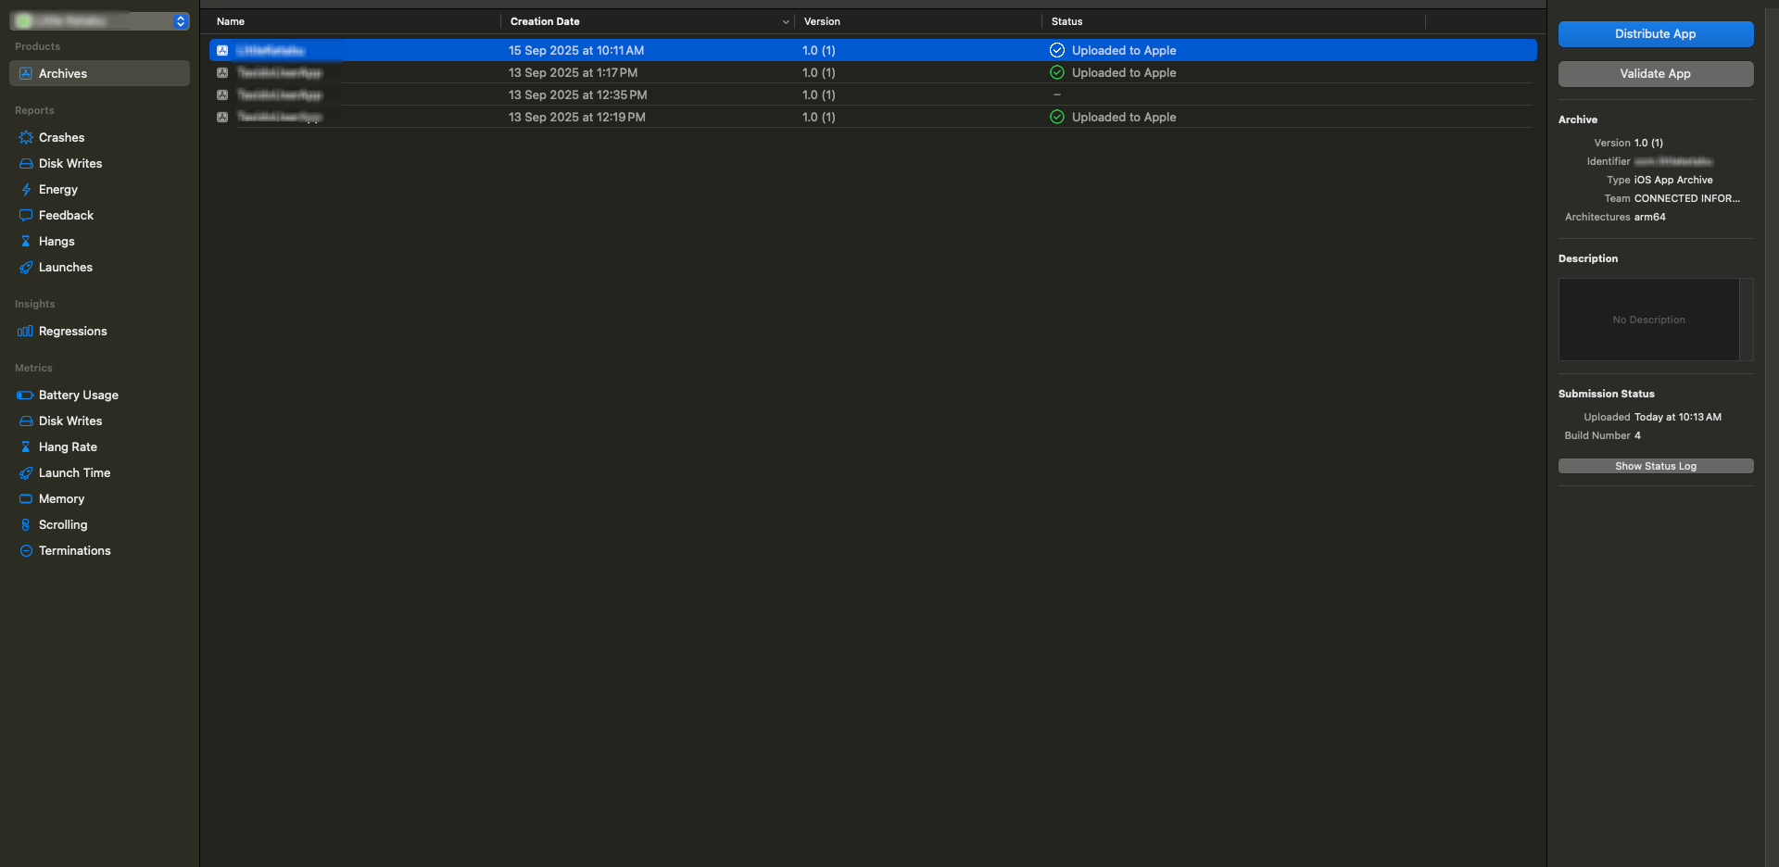Click the Scrolling metric icon
1779x867 pixels.
pyautogui.click(x=26, y=525)
